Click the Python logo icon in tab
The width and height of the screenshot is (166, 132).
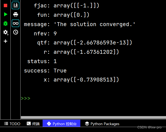tap(49, 124)
